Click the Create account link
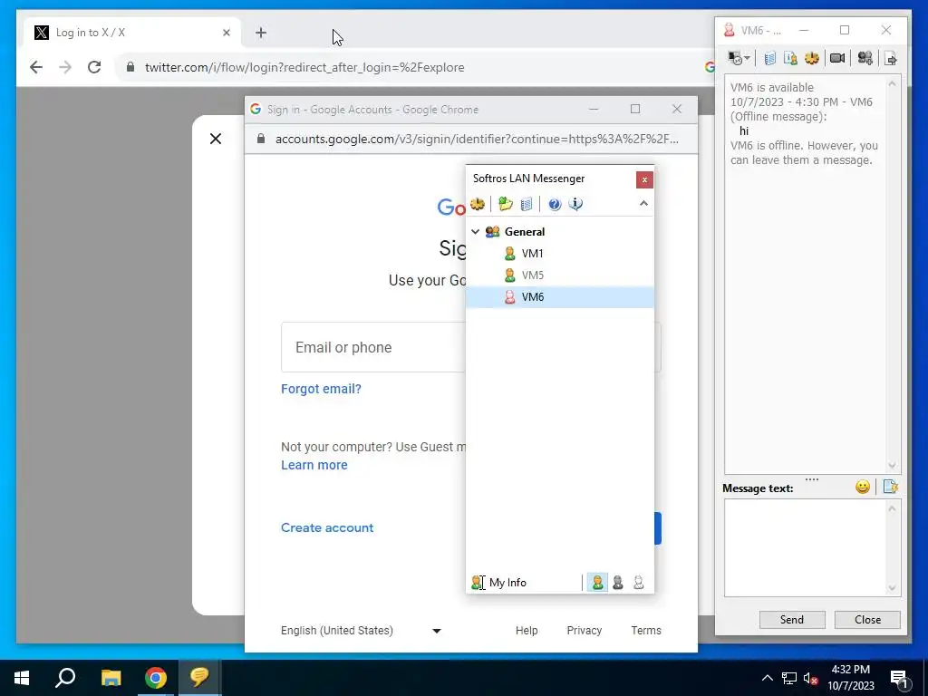Screen dimensions: 928x696 (327, 528)
